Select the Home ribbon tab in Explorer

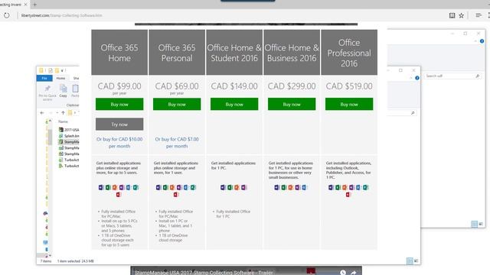[x=60, y=78]
